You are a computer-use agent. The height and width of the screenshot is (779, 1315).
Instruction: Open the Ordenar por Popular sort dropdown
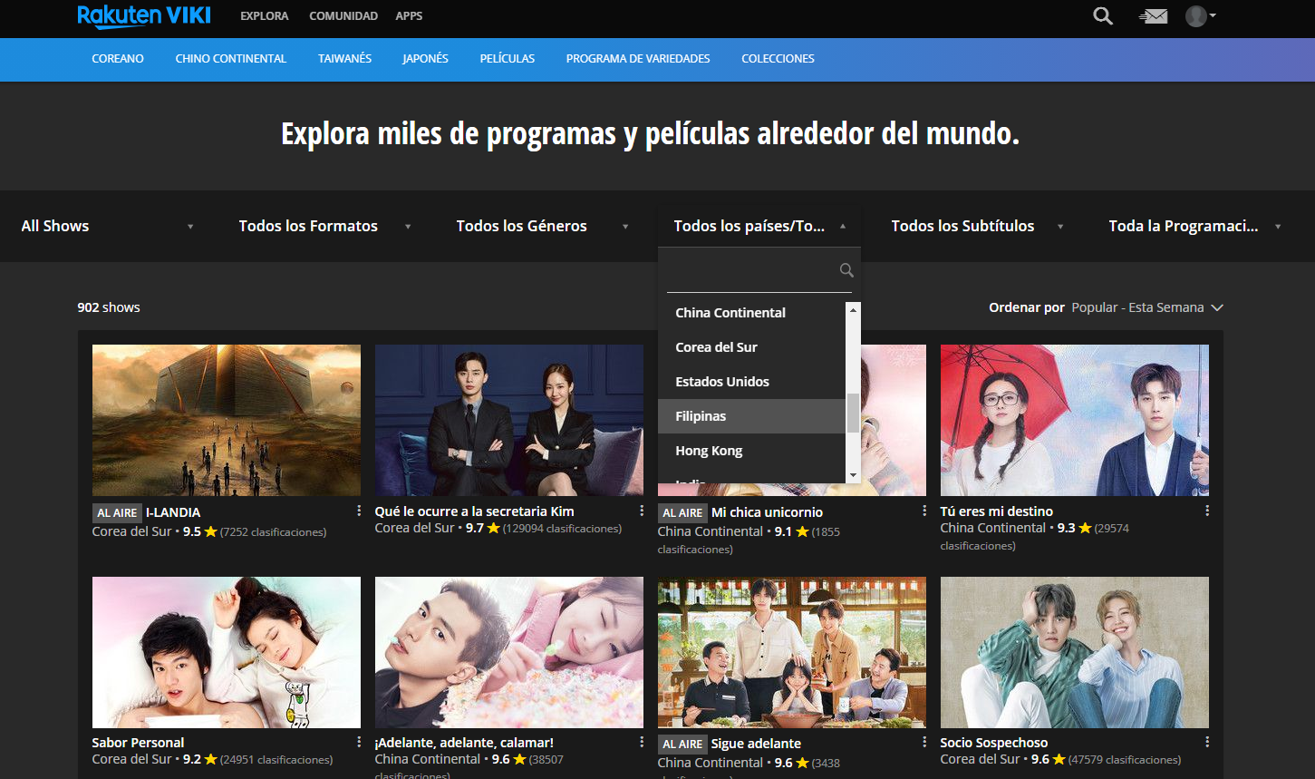pyautogui.click(x=1147, y=307)
